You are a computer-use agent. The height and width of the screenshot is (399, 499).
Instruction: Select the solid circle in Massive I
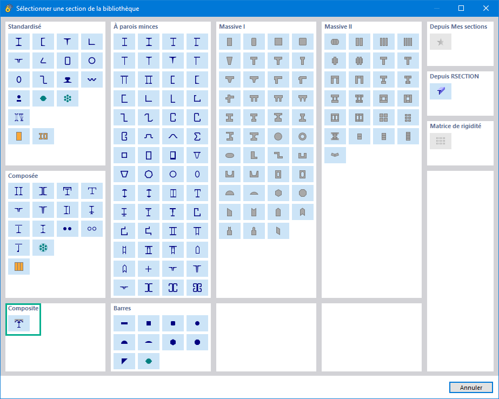tap(278, 136)
